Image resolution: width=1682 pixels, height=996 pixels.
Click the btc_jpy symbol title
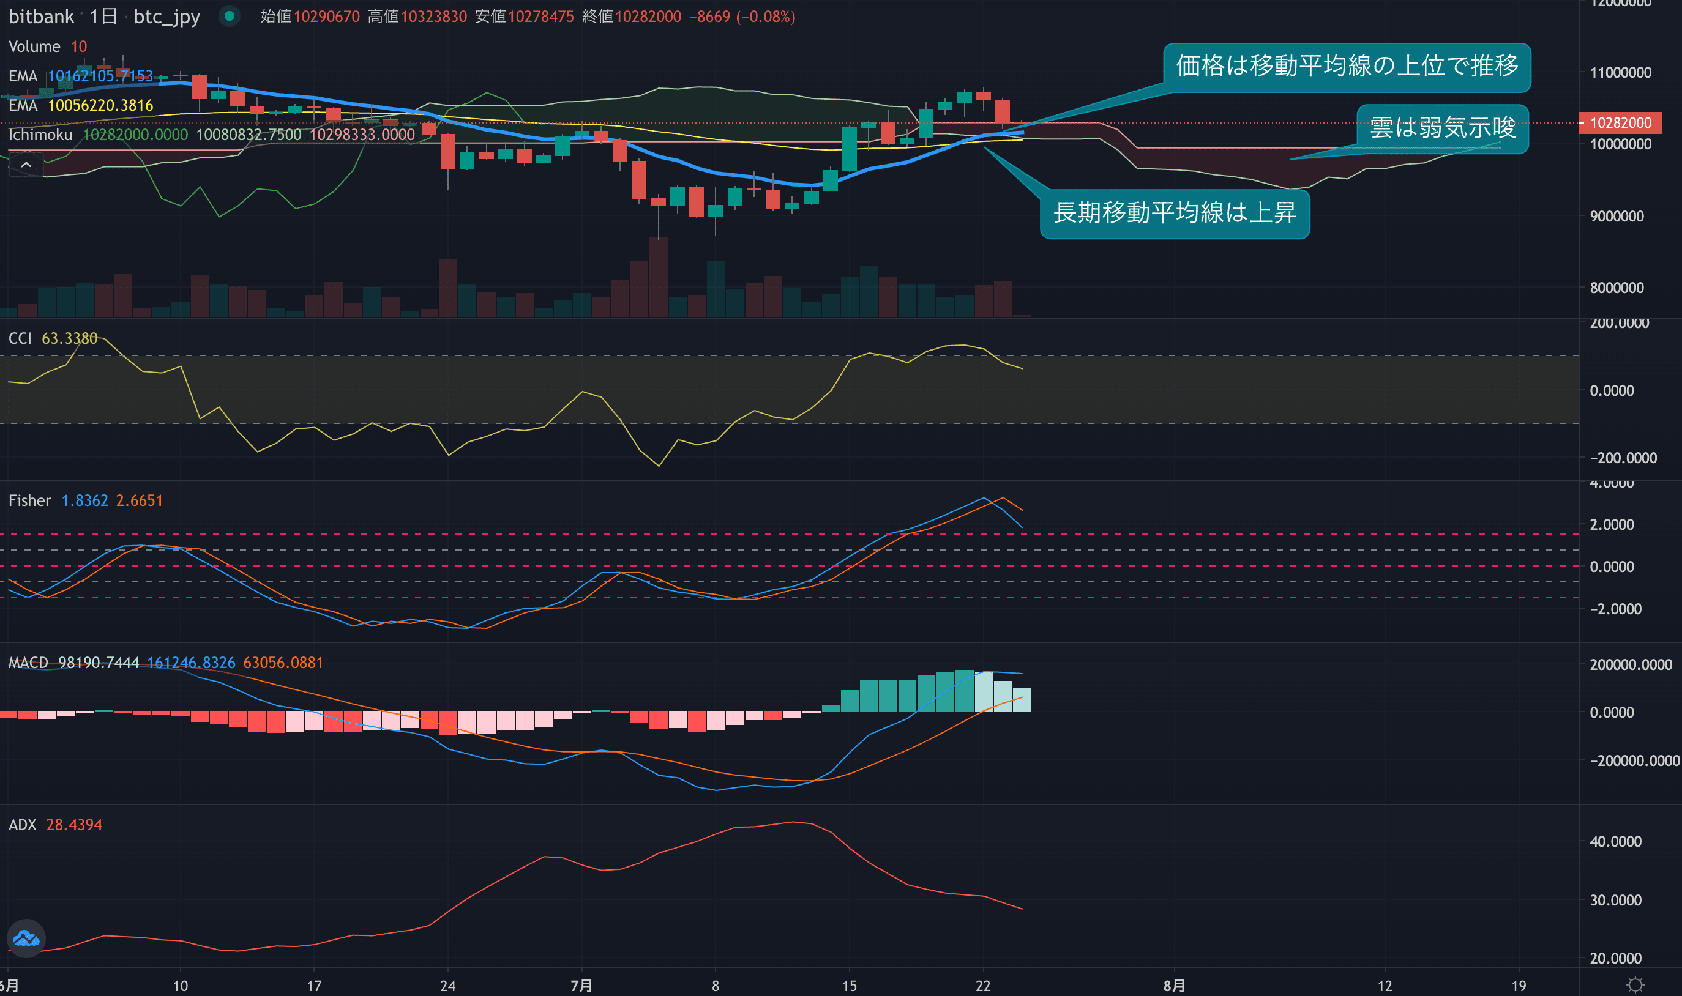[x=166, y=16]
